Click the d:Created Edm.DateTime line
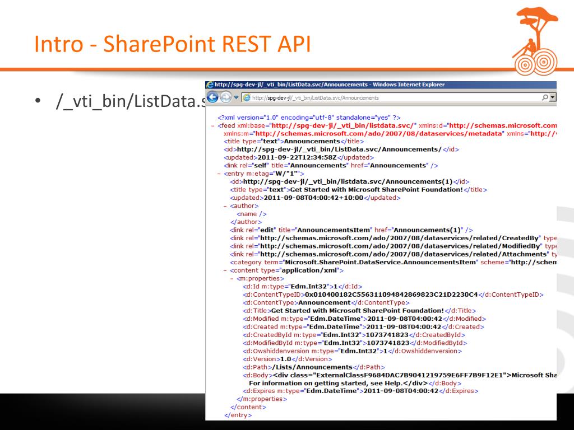This screenshot has width=574, height=430. [363, 327]
